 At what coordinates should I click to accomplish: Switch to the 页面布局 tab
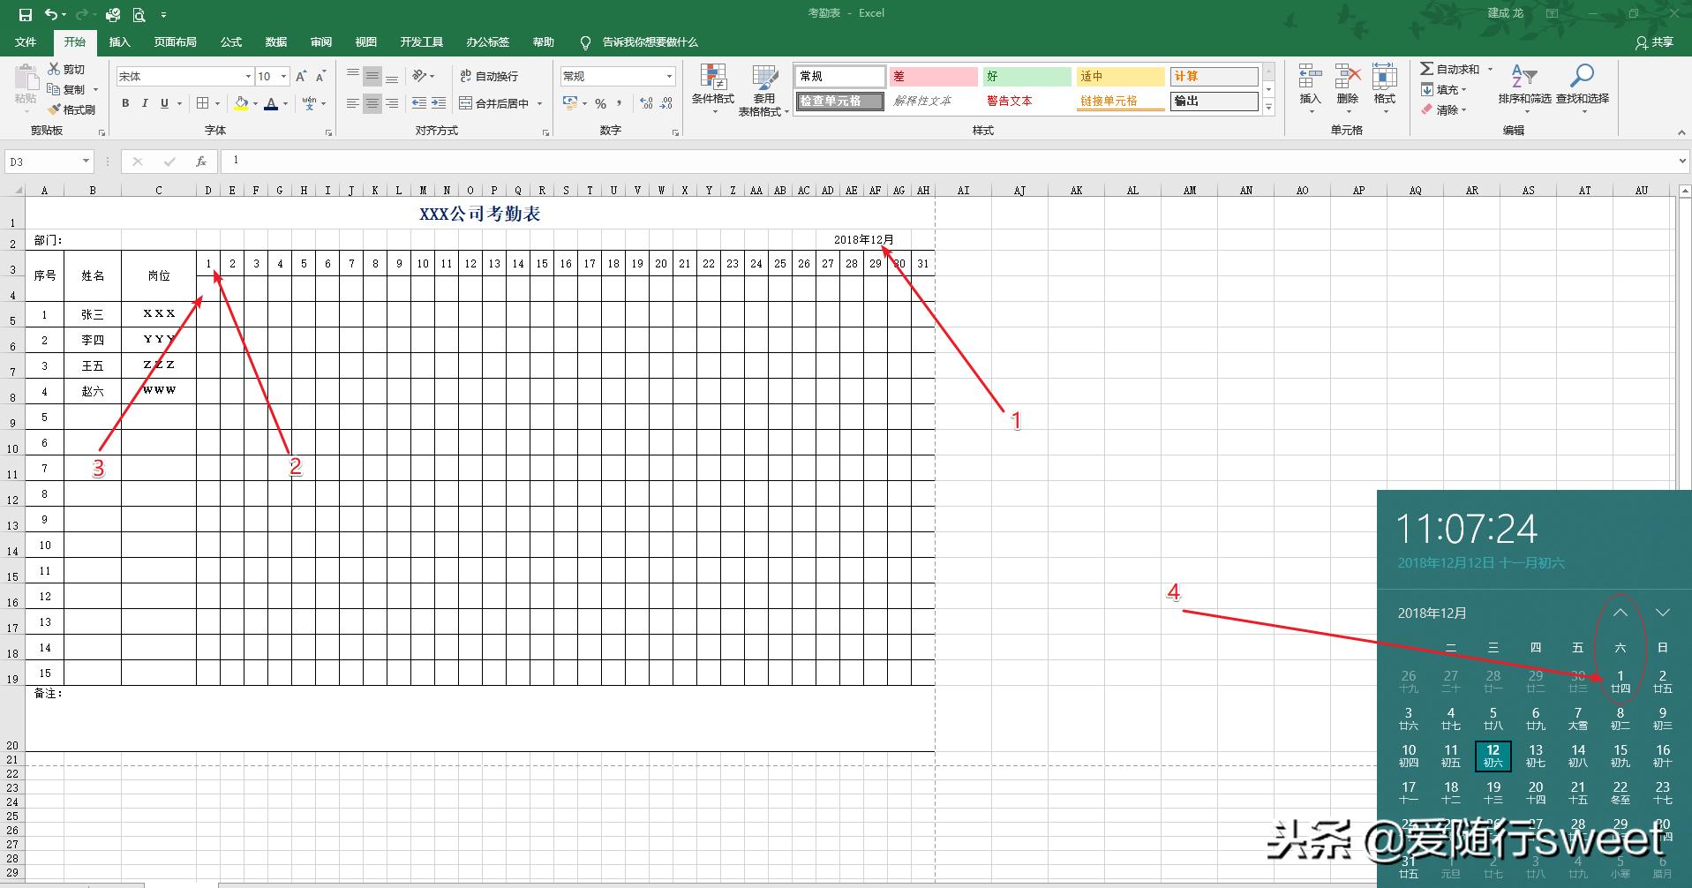pyautogui.click(x=175, y=42)
